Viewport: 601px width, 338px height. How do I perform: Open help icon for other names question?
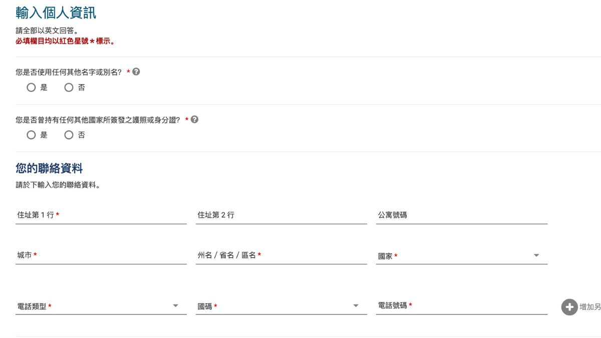(x=136, y=72)
